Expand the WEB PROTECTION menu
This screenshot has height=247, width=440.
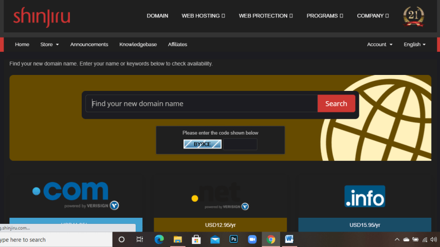(266, 16)
